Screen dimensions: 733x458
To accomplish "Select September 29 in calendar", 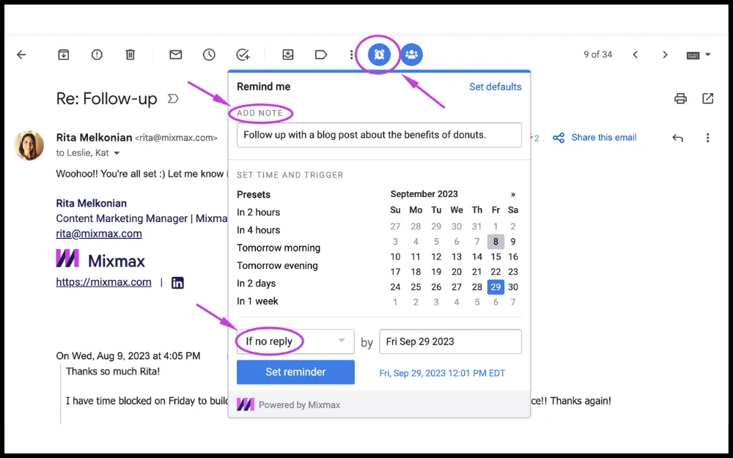I will (x=496, y=287).
